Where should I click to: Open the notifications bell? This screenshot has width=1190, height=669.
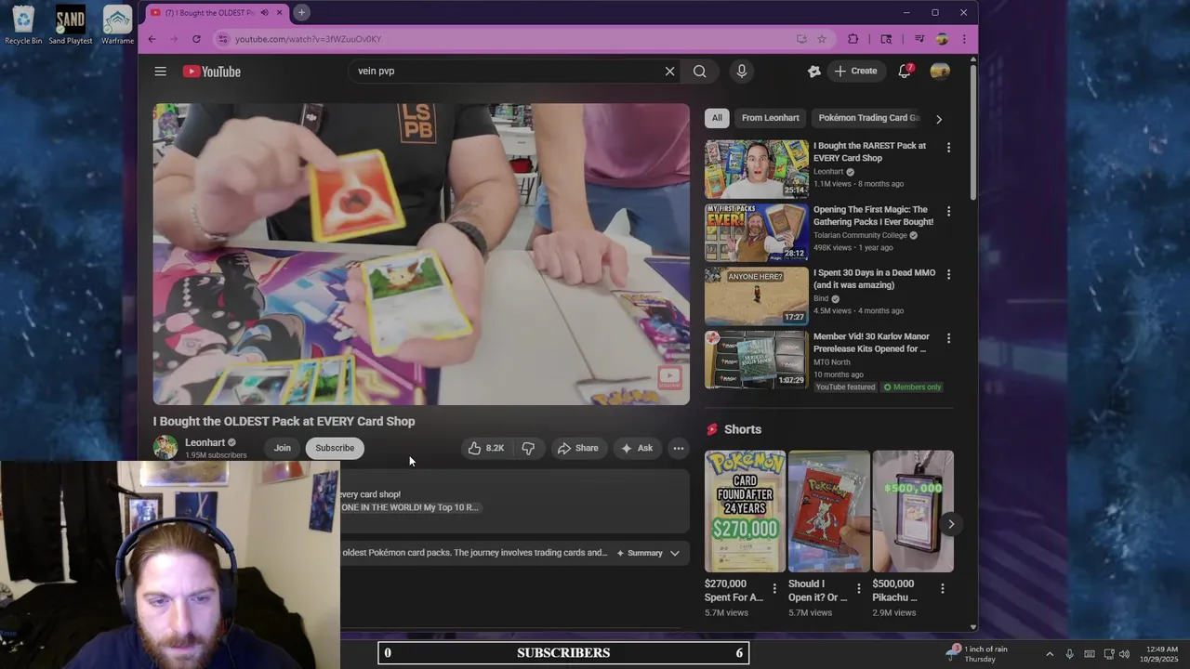(905, 72)
